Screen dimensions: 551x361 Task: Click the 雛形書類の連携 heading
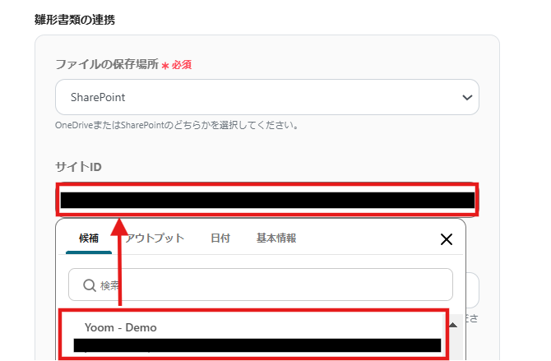(x=75, y=20)
